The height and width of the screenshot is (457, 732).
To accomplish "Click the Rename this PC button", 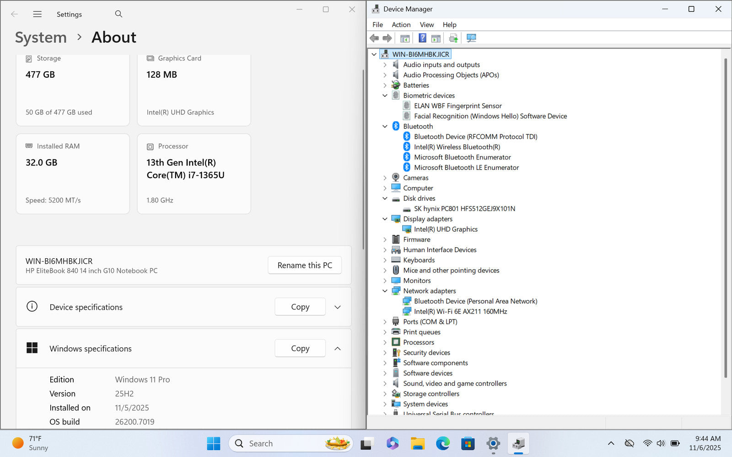I will point(305,265).
